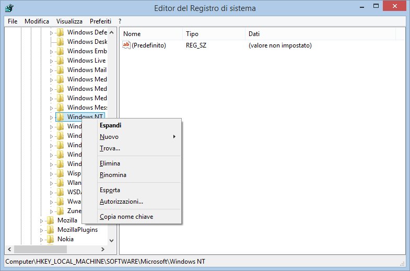Click the horizontal scroll right arrow

103,249
